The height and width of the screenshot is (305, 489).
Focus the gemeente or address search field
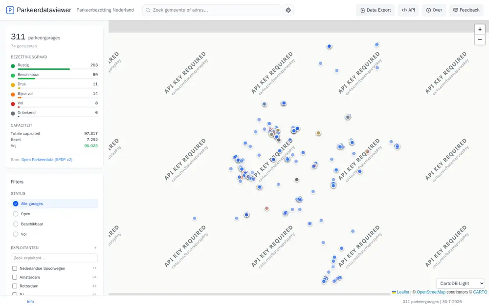[x=211, y=10]
